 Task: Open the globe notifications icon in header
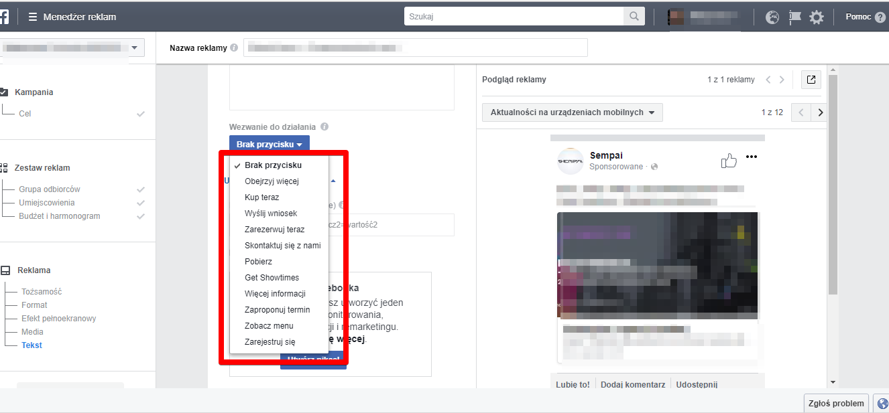tap(772, 17)
